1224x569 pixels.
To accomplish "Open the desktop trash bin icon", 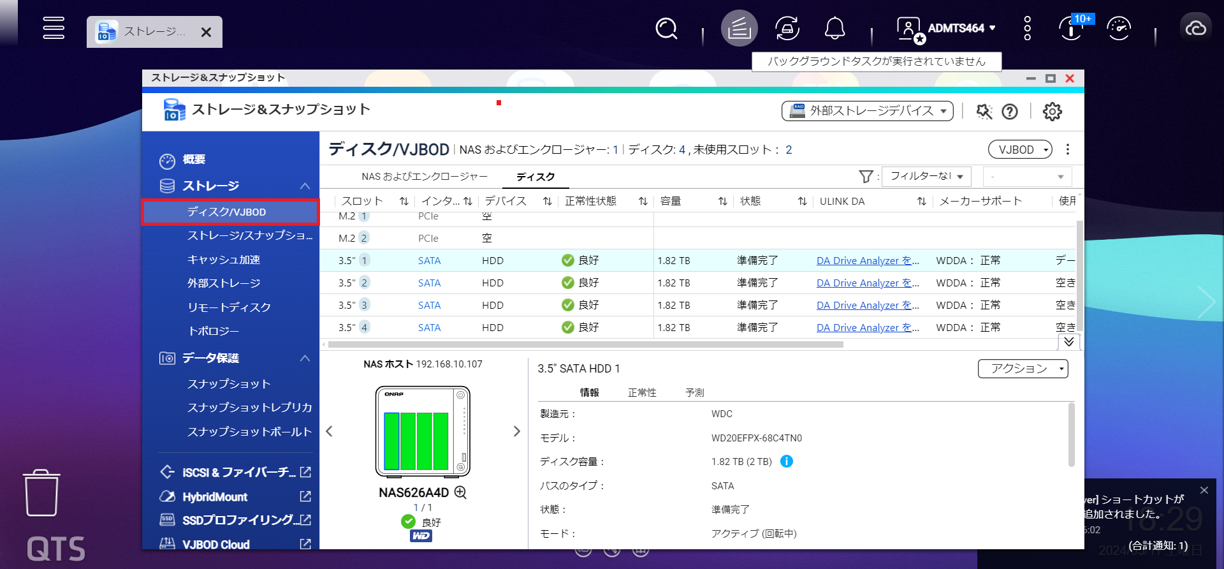I will (41, 493).
